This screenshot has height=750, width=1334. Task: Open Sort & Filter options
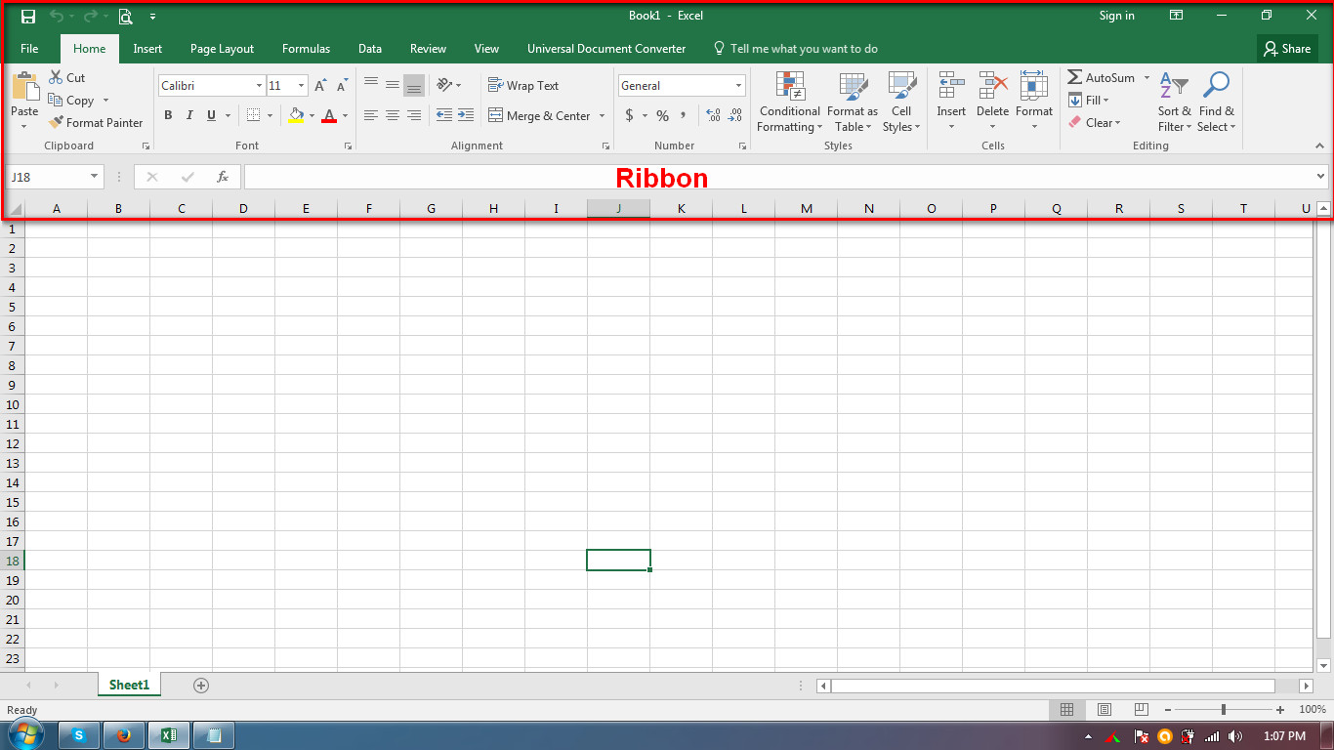click(x=1174, y=102)
